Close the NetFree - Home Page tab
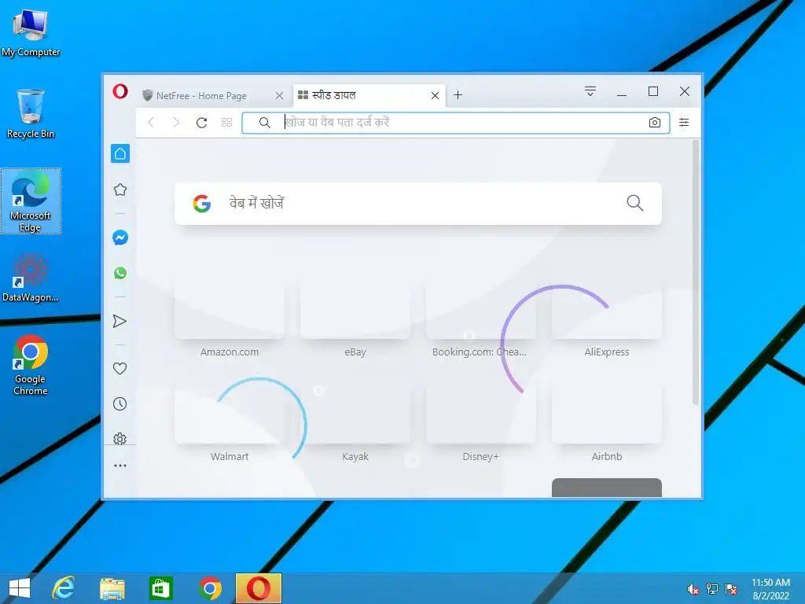The width and height of the screenshot is (805, 604). (279, 95)
